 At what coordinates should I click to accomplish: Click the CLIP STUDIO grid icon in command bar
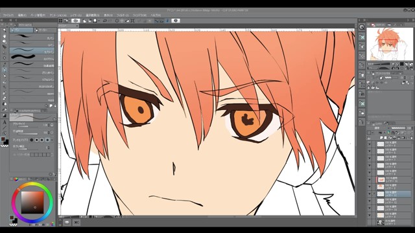click(x=60, y=21)
